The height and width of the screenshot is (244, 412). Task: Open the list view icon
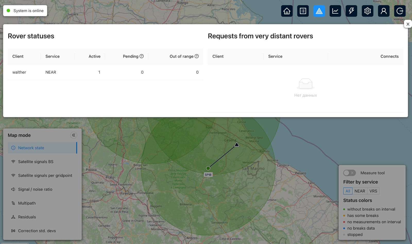[303, 11]
